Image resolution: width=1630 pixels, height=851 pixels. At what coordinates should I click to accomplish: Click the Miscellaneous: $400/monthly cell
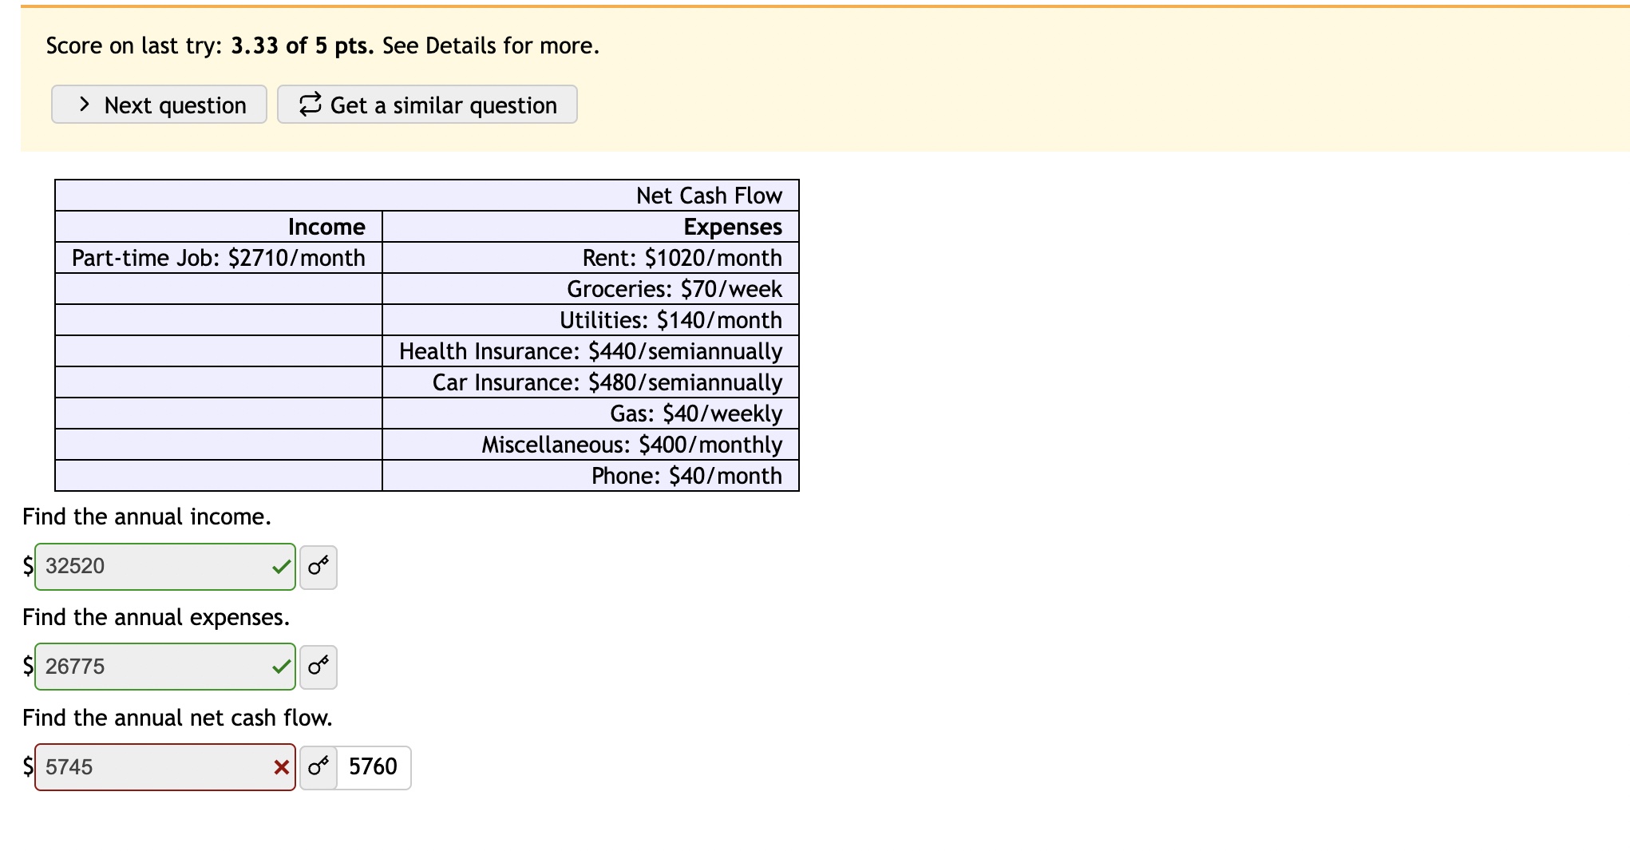[x=591, y=445]
